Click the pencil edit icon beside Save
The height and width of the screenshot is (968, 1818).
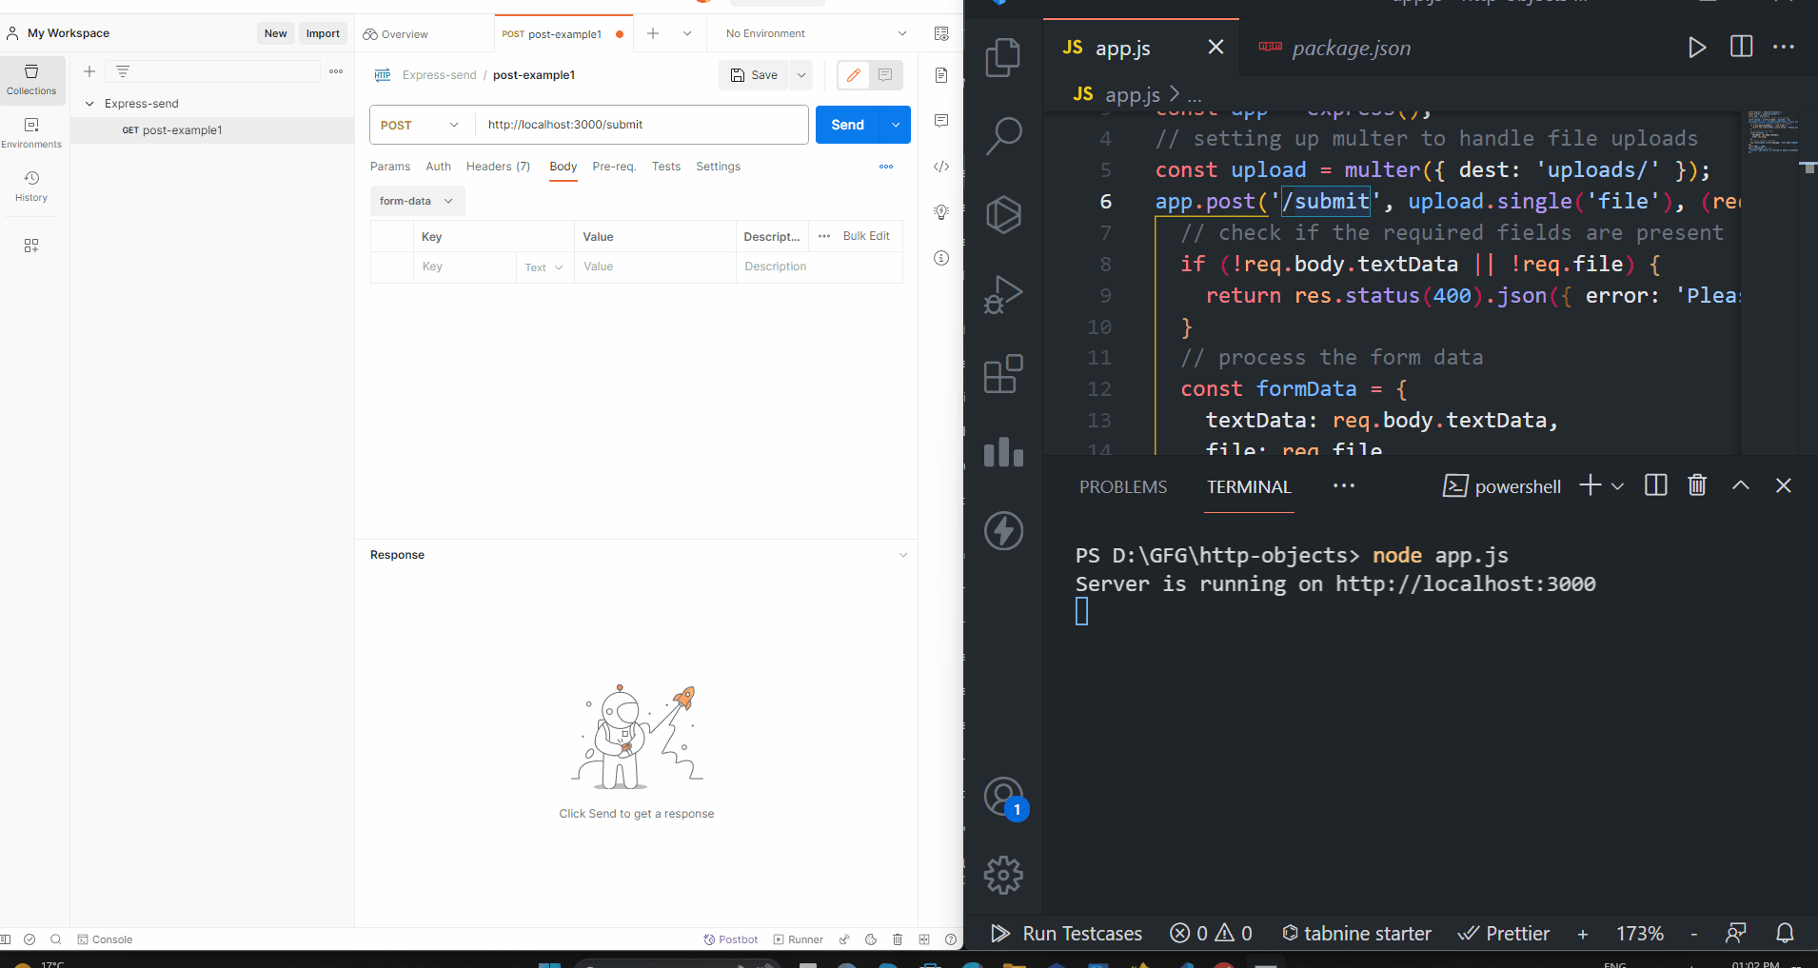[x=854, y=75]
